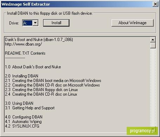Click "1.0 About Darik's Boot and Nuke" line

tap(33, 67)
